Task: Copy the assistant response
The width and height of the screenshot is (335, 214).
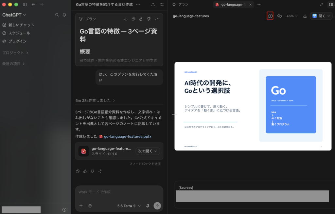Action: pos(78,171)
